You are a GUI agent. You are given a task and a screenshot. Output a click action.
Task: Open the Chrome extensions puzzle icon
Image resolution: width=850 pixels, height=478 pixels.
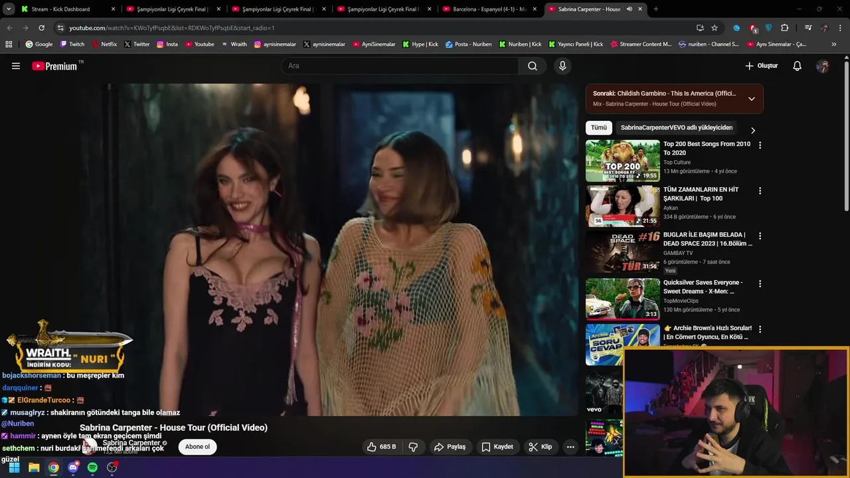785,28
